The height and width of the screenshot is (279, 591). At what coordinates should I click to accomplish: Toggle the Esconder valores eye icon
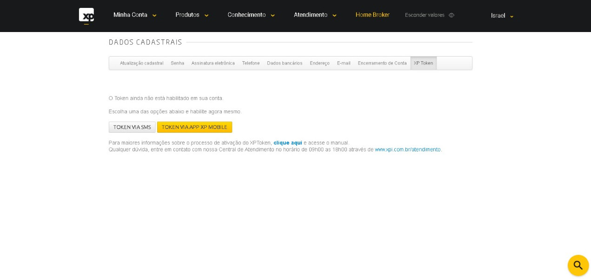click(451, 15)
